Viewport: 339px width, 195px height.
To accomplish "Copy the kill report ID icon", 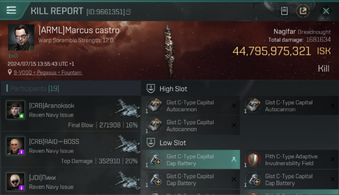I will [x=128, y=12].
